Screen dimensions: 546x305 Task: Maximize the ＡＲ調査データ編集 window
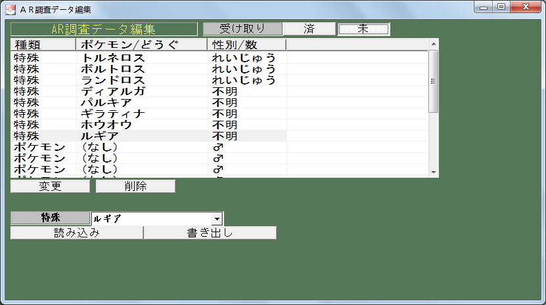point(501,7)
